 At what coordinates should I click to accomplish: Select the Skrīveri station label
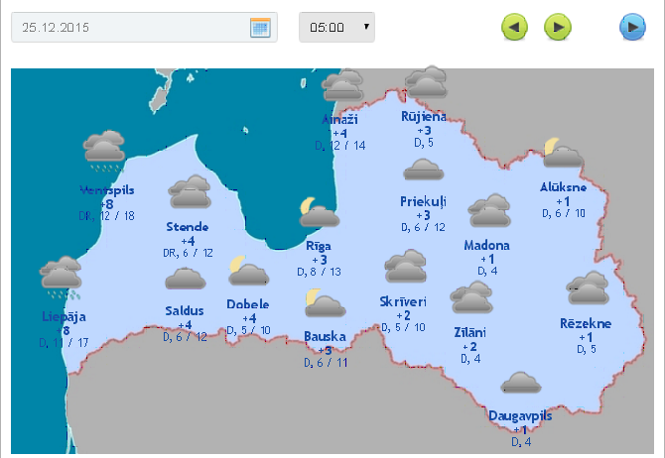pyautogui.click(x=403, y=301)
